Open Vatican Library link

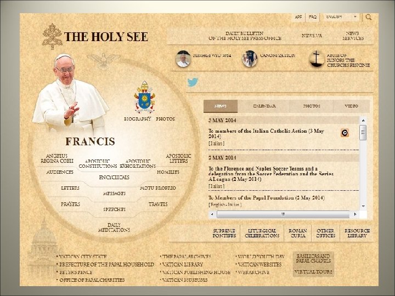(182, 265)
